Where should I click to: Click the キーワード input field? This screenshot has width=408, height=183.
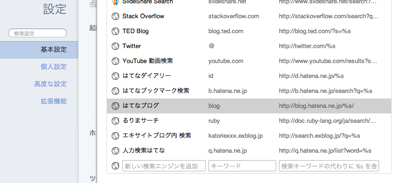pyautogui.click(x=242, y=166)
